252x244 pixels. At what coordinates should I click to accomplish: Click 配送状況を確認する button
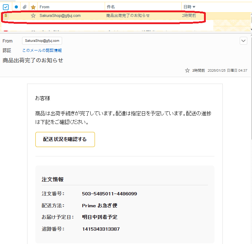(x=65, y=139)
